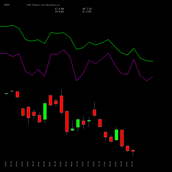The width and height of the screenshot is (172, 172).
Task: Click the 17 Jul date label
Action: (x=105, y=164)
